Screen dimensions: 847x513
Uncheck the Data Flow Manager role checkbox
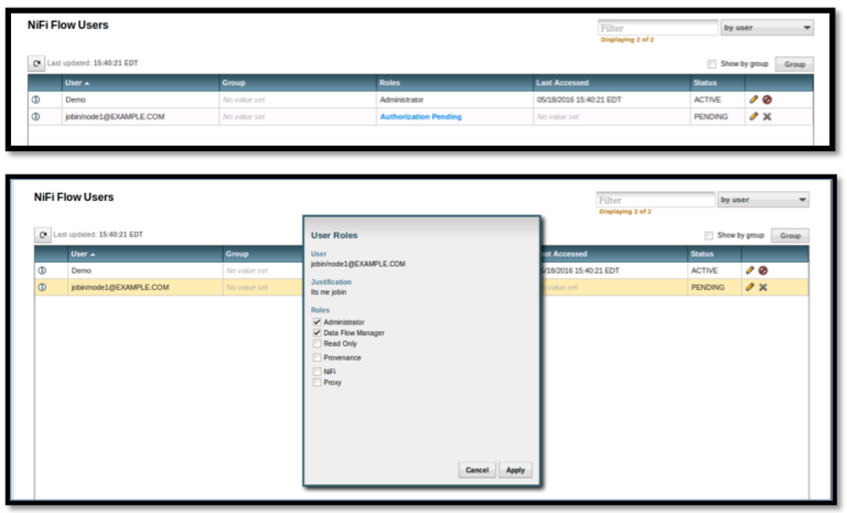(x=317, y=332)
